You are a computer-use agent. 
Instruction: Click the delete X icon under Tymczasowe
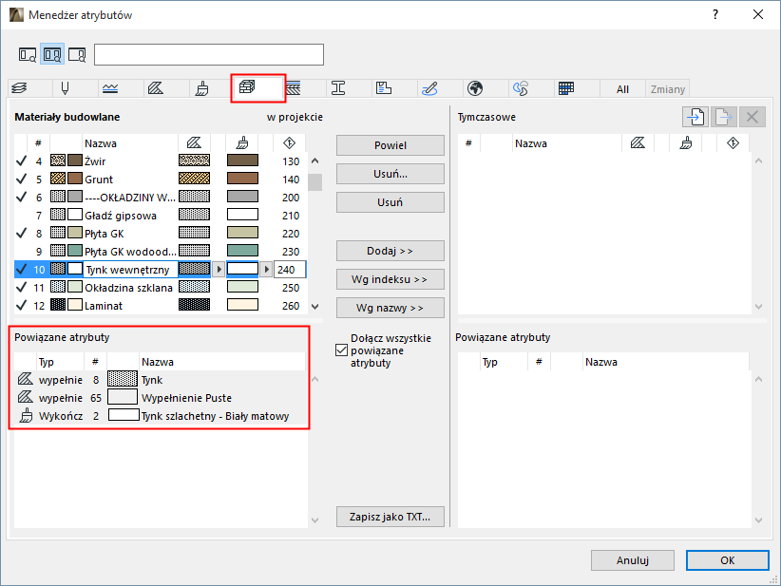click(752, 117)
